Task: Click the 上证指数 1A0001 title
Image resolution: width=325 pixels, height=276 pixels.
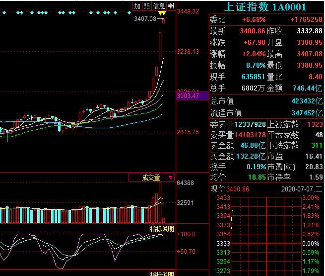Action: pyautogui.click(x=265, y=7)
